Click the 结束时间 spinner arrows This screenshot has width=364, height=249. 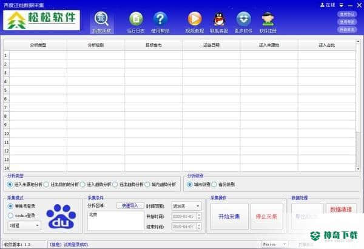(199, 227)
